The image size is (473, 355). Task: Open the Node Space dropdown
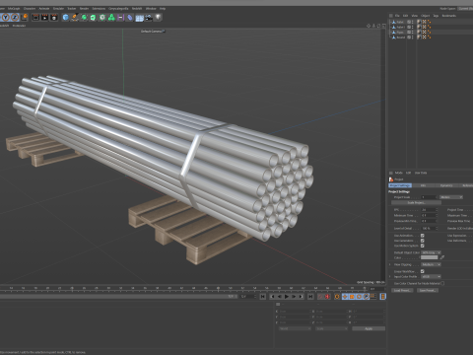click(466, 9)
